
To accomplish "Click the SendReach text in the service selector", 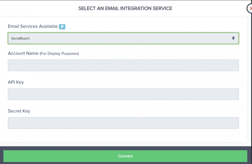I will [20, 39].
